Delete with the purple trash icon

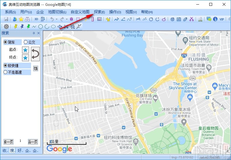pos(72,19)
